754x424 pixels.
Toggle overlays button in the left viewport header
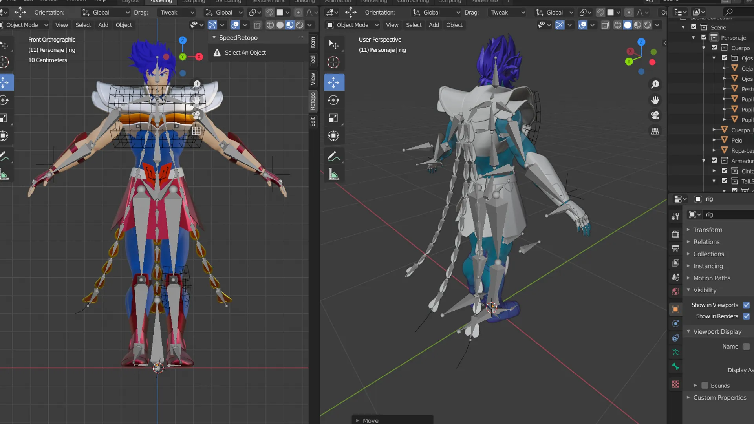pos(235,25)
